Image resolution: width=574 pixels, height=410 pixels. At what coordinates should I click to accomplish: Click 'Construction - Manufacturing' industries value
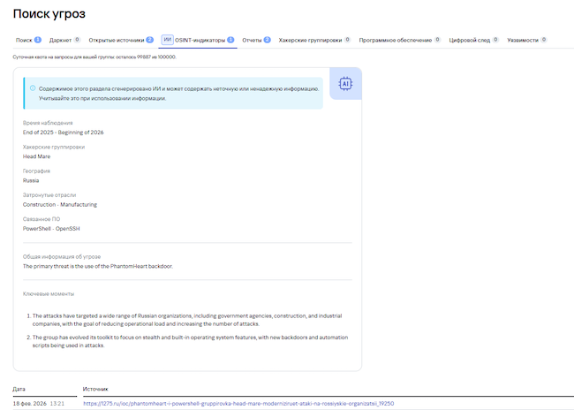point(60,204)
